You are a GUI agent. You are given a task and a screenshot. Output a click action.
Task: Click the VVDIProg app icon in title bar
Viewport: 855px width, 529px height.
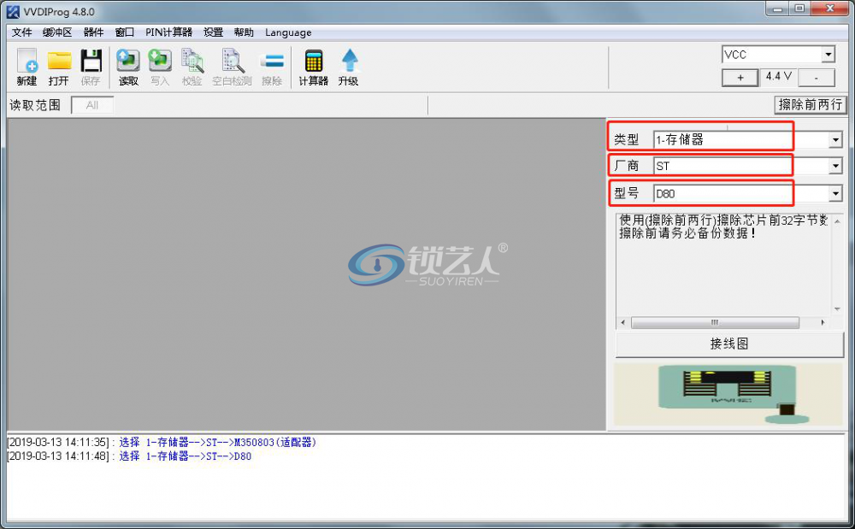(x=13, y=11)
